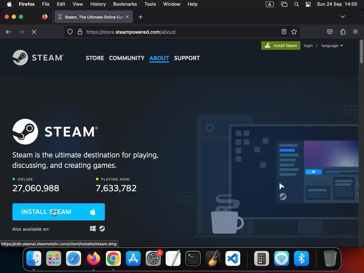Open the History menu

(x=98, y=4)
